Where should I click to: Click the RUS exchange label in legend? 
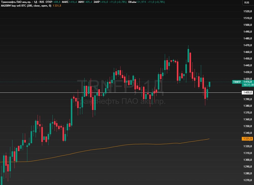point(42,2)
